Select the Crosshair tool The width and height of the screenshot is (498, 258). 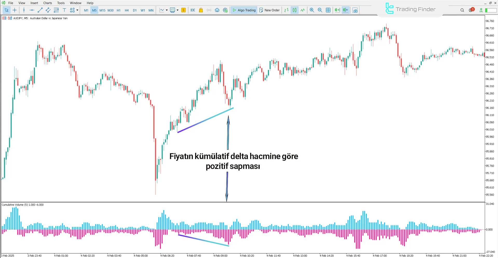[15, 10]
